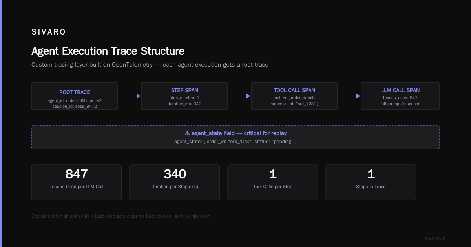Select the ROOT TRACE box

75,96
